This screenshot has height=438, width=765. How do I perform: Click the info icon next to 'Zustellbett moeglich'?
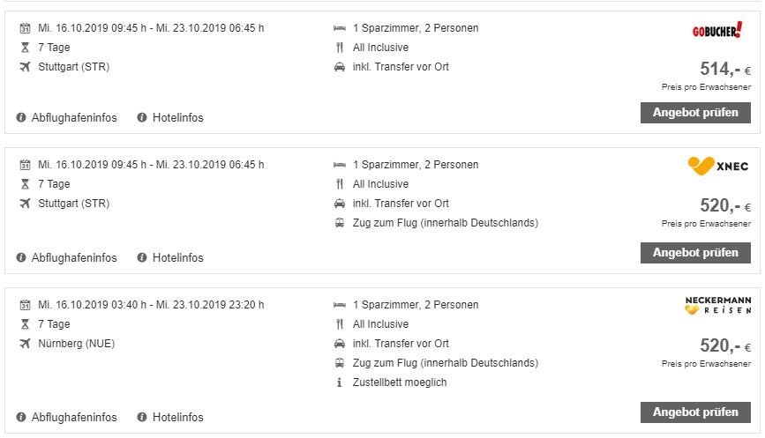tap(340, 382)
